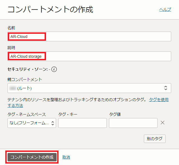Viewport: 179px width, 165px height.
Task: Select the タグ値 input box
Action: tap(133, 123)
